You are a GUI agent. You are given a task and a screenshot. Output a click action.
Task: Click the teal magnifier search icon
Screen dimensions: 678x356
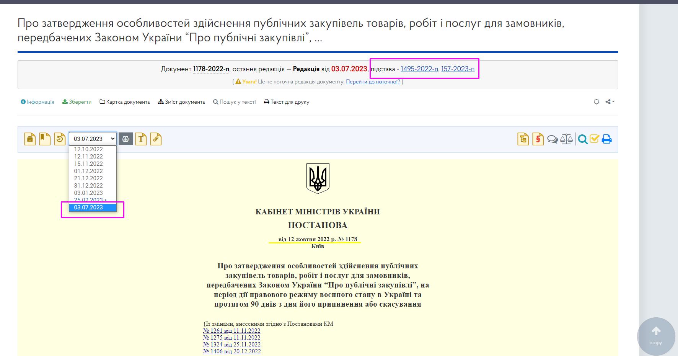[x=583, y=139]
